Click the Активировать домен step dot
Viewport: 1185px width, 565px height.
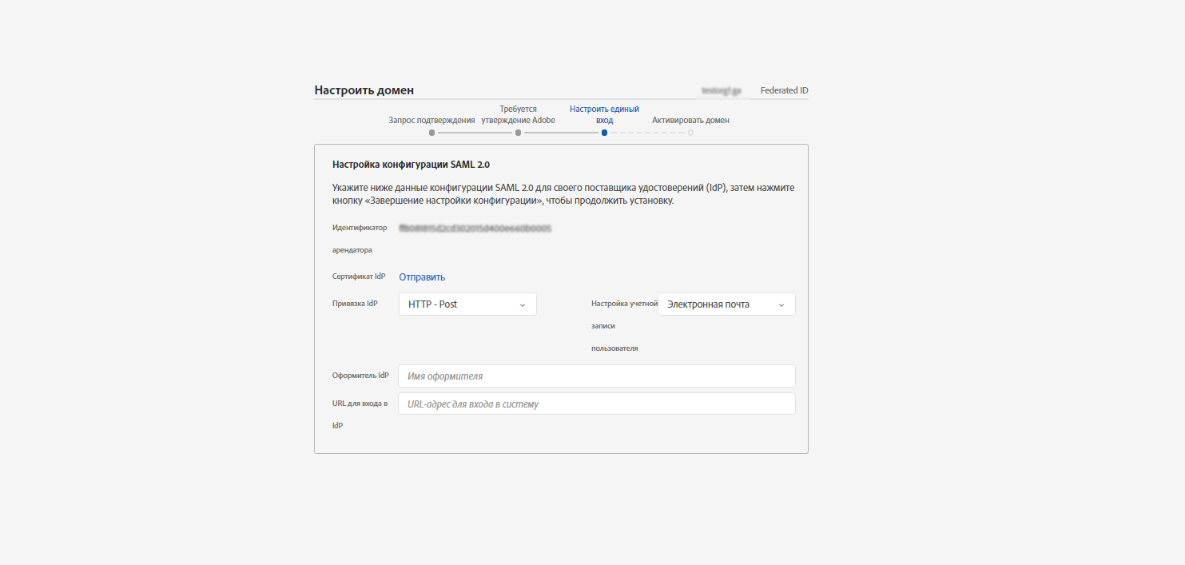tap(690, 133)
